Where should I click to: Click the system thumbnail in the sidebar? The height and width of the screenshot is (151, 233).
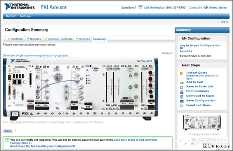pos(202,123)
